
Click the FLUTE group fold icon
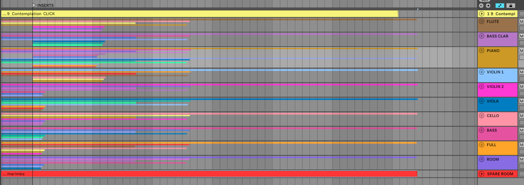point(482,21)
